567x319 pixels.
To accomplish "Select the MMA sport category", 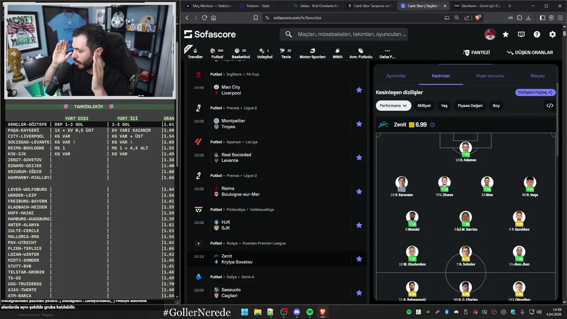I will coord(338,53).
